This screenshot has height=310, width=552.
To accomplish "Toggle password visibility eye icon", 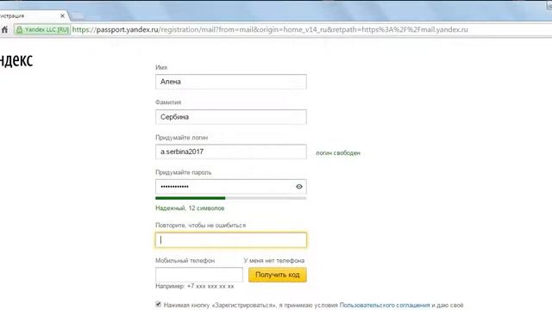I will pos(299,187).
